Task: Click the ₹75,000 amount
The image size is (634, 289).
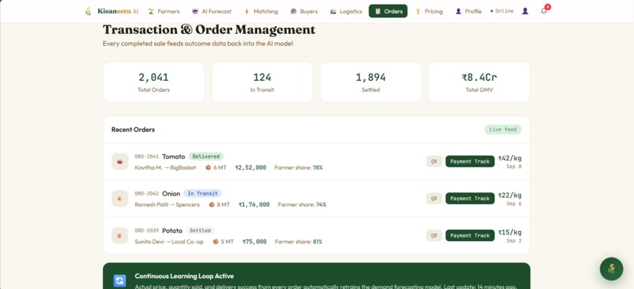Action: coord(254,242)
